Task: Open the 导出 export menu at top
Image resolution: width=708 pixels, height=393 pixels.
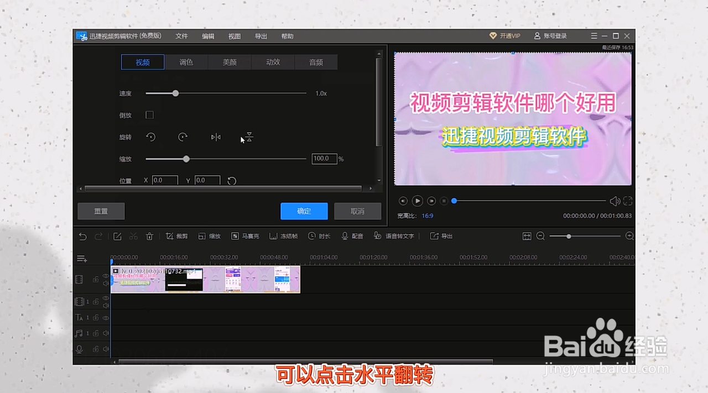Action: tap(261, 36)
